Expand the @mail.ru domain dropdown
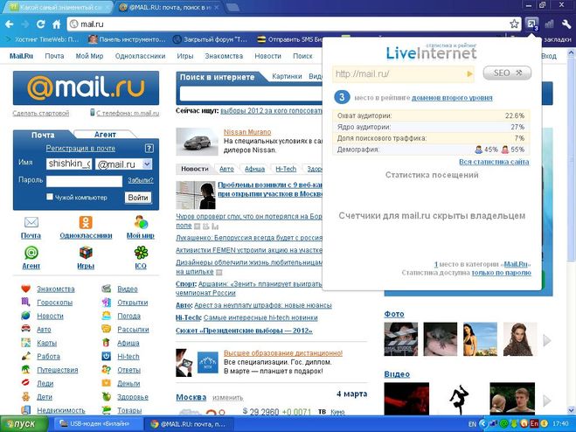This screenshot has height=432, width=576. click(x=147, y=164)
